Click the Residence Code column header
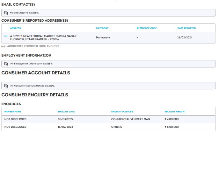Image resolution: width=219 pixels, height=184 pixels. pos(147,28)
